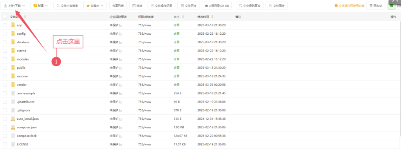Screen dimensions: 401x149
Task: Toggle 未保护 lock icon for config
Action: [120, 34]
